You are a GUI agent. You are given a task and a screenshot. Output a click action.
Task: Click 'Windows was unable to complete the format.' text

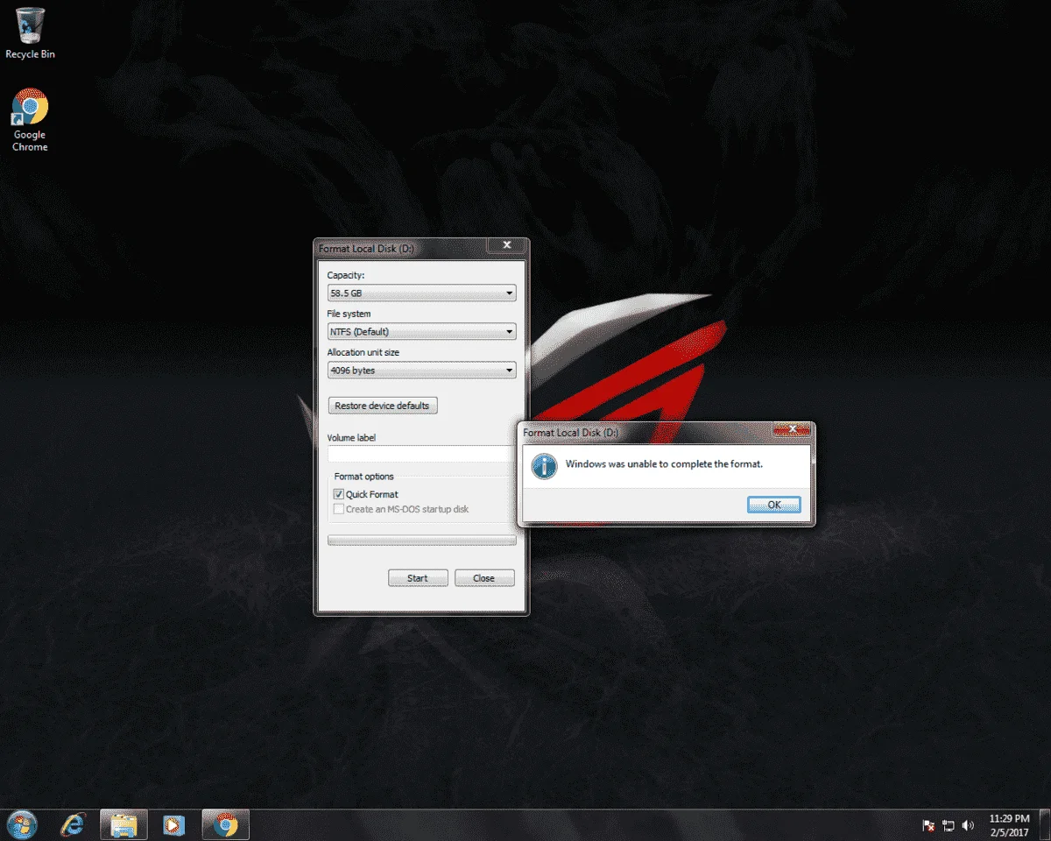click(664, 464)
